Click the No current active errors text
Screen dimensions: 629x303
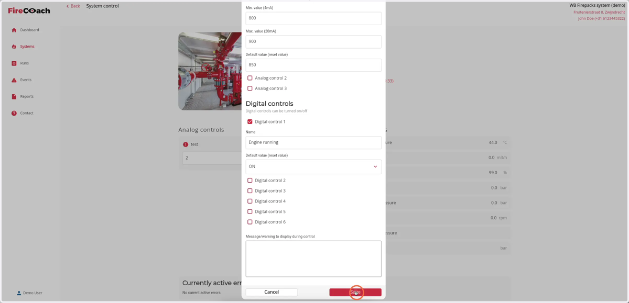(x=201, y=293)
